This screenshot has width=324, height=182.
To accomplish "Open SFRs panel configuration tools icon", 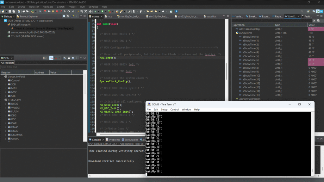I will 64,58.
